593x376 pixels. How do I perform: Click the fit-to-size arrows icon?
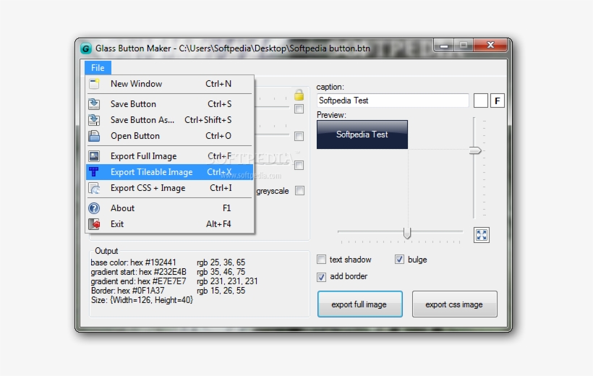tap(482, 234)
